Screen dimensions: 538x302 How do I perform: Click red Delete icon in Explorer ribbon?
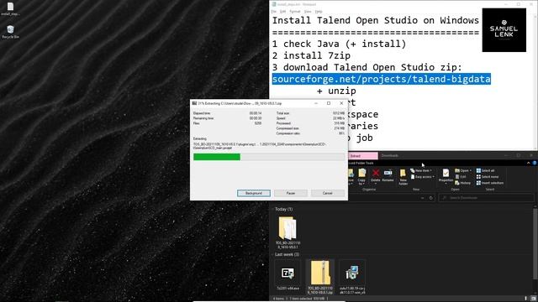pos(376,175)
